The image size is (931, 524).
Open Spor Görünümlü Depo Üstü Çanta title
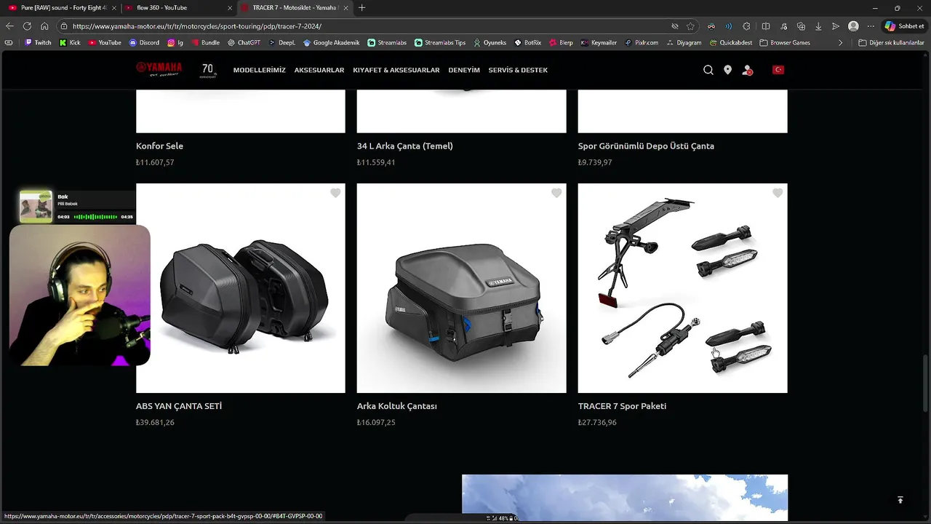[646, 146]
